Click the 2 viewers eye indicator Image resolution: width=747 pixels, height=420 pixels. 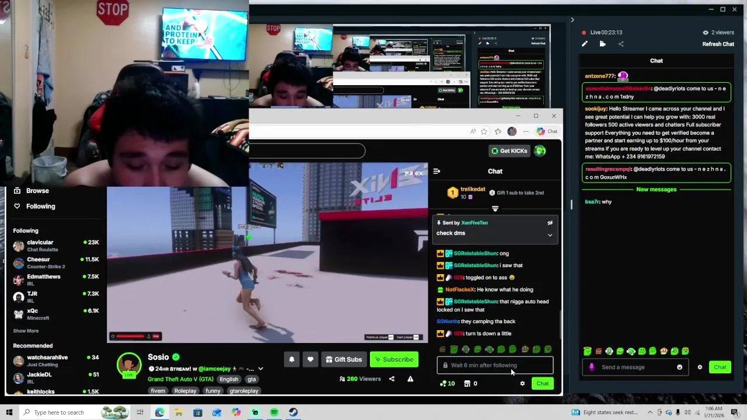(x=718, y=33)
